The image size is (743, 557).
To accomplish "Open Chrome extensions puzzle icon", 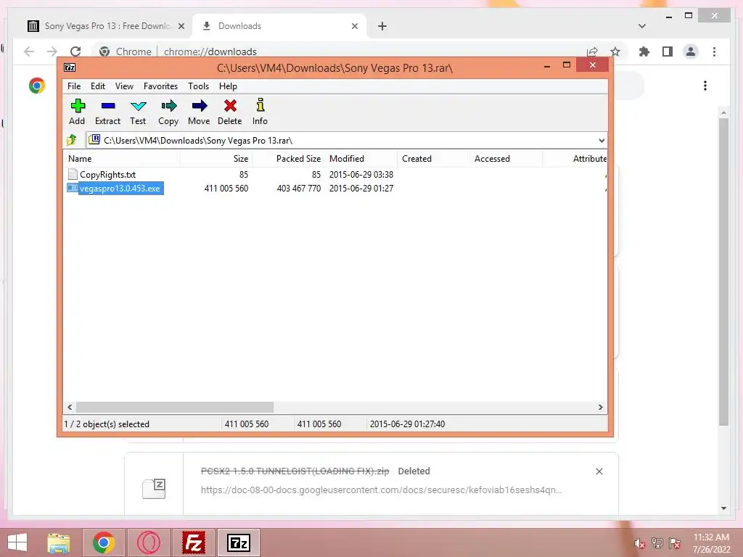I will click(644, 51).
